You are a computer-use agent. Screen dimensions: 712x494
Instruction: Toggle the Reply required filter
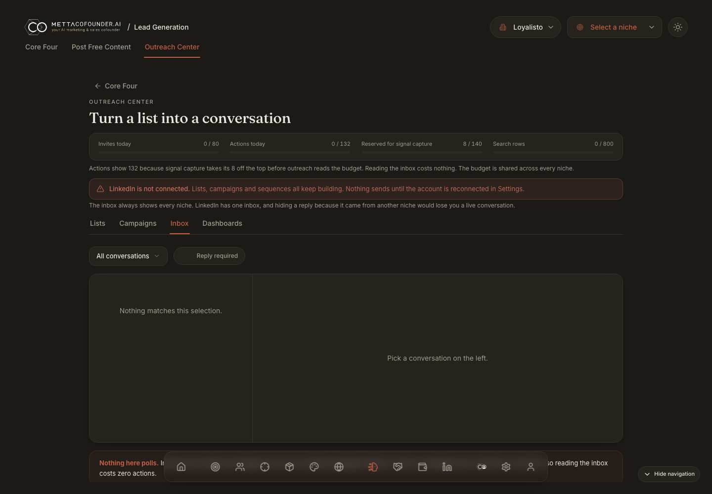tap(209, 256)
